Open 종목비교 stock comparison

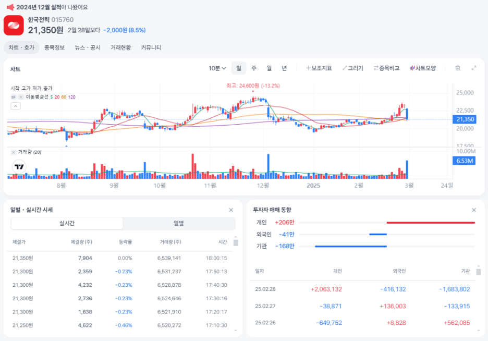click(x=386, y=68)
